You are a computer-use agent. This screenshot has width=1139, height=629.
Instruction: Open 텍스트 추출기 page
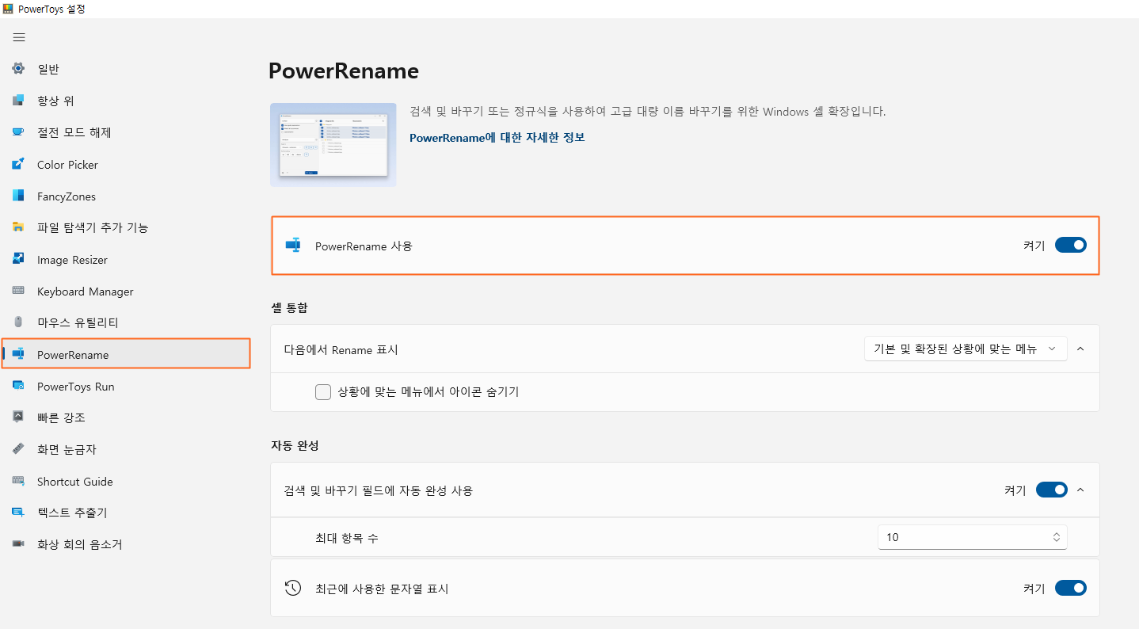(72, 513)
